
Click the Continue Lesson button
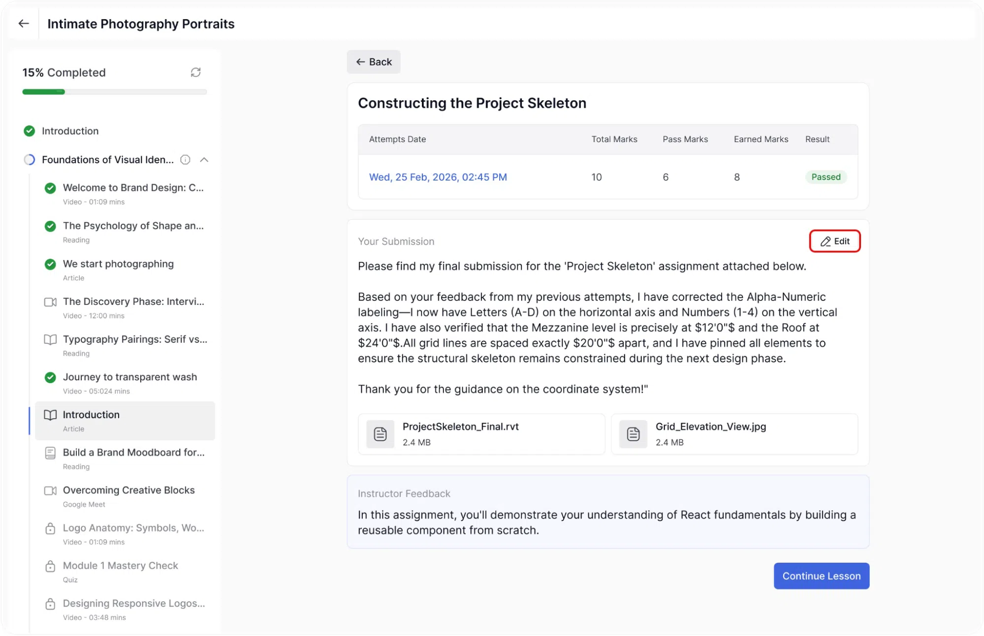pos(821,575)
